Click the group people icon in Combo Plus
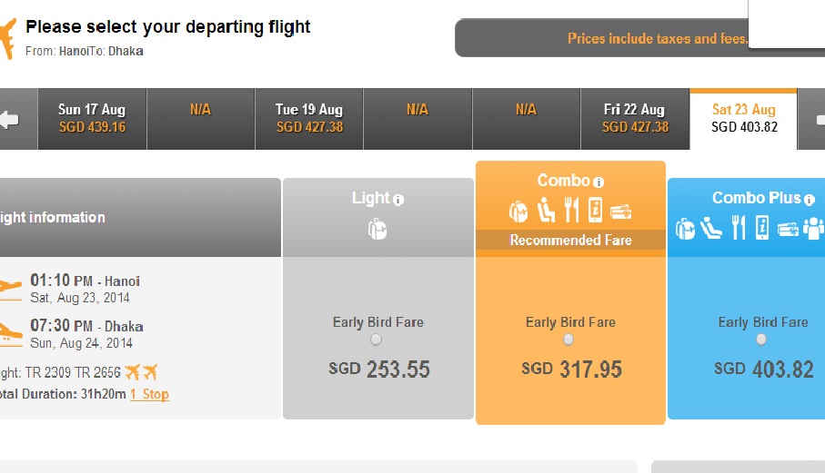The height and width of the screenshot is (473, 825). 813,229
